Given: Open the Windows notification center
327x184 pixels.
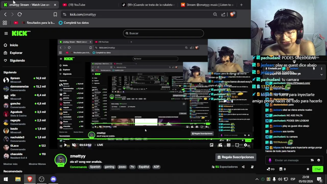Looking at the screenshot, I should 319,179.
